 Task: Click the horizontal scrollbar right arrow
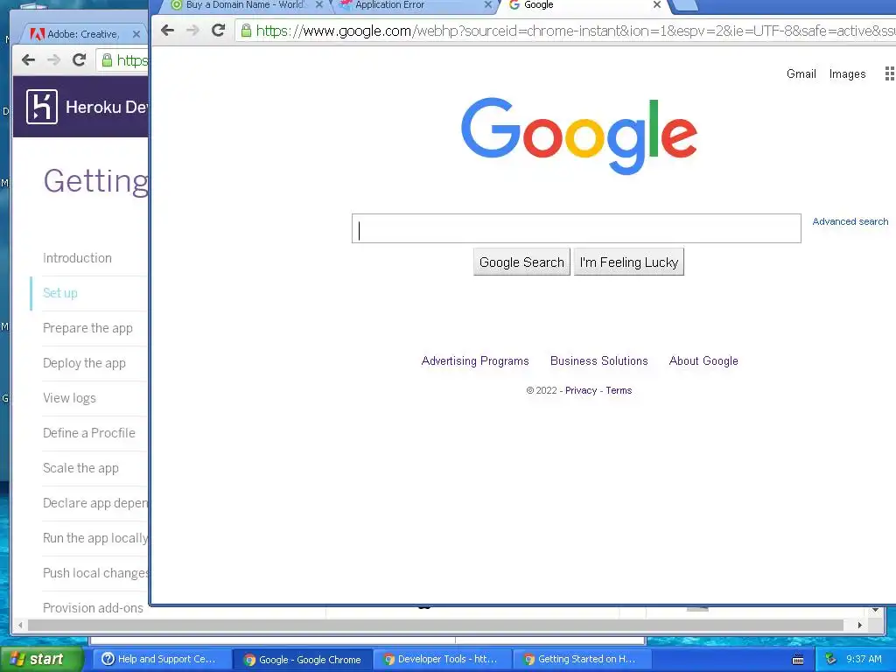coord(860,625)
